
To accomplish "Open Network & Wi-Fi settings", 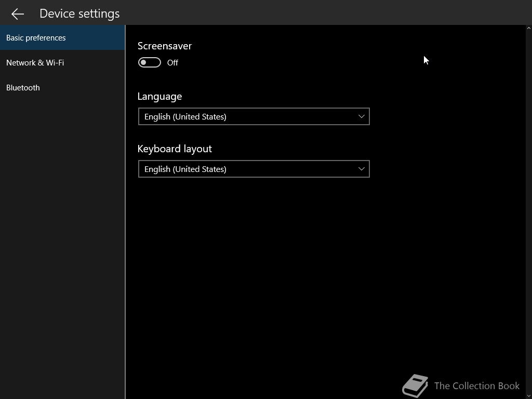I will coord(62,63).
